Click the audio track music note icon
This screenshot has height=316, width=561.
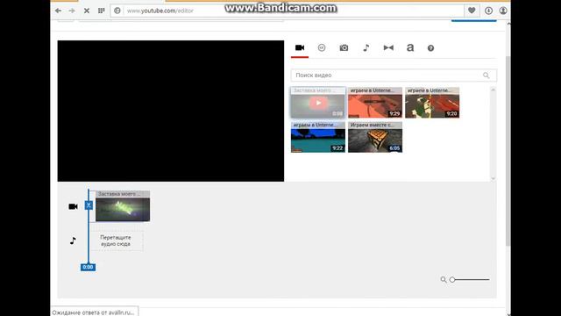(x=73, y=241)
